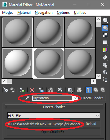Open the HLSL File dropdown
Screen dimensions: 110x140
click(x=53, y=116)
